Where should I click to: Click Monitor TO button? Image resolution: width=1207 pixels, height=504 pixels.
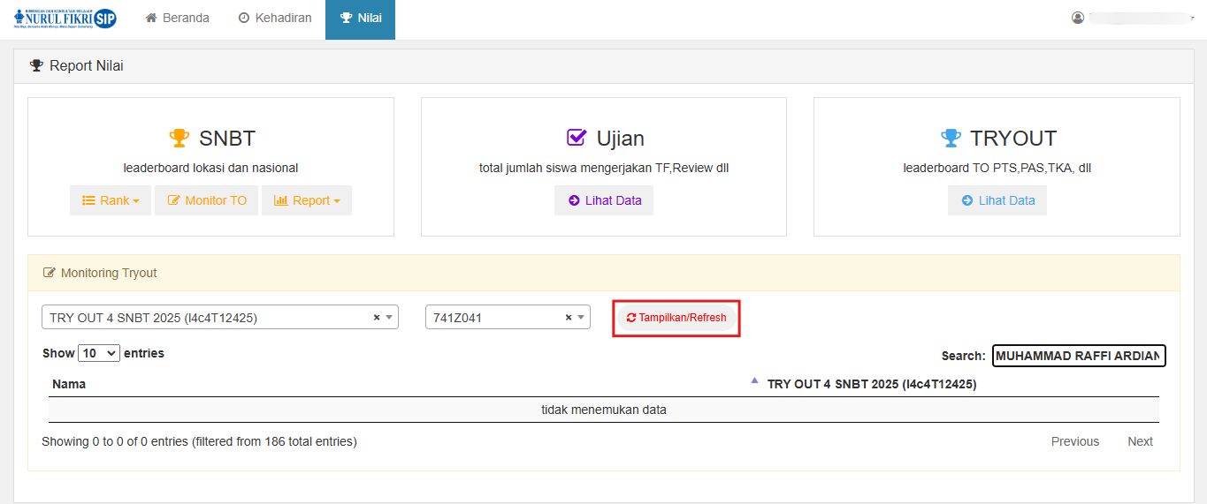(207, 200)
